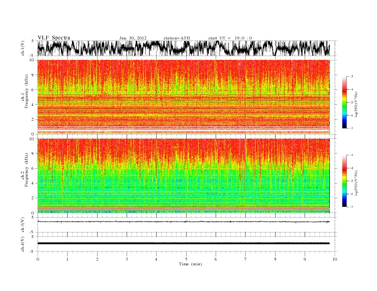The image size is (377, 291).
Task: Click the "0" kHz tick on ch.2 spectrogram
Action: [x=33, y=213]
